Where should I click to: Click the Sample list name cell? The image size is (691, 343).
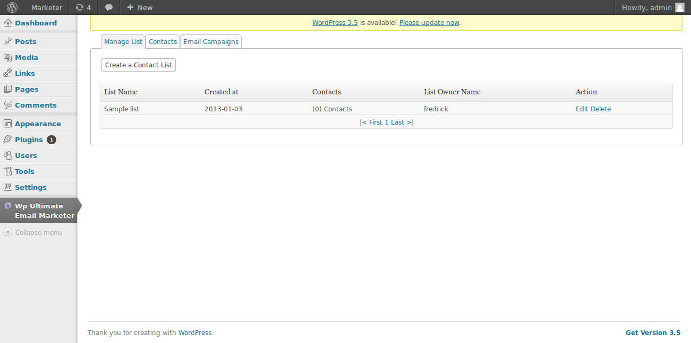coord(122,109)
